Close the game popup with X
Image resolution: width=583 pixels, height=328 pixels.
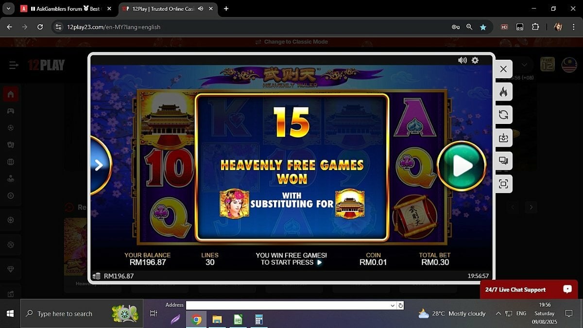click(503, 69)
